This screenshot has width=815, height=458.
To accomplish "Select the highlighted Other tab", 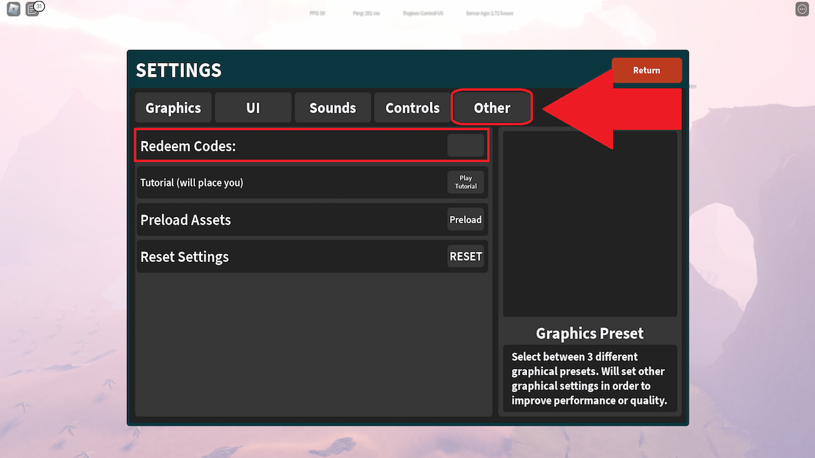I will [491, 107].
